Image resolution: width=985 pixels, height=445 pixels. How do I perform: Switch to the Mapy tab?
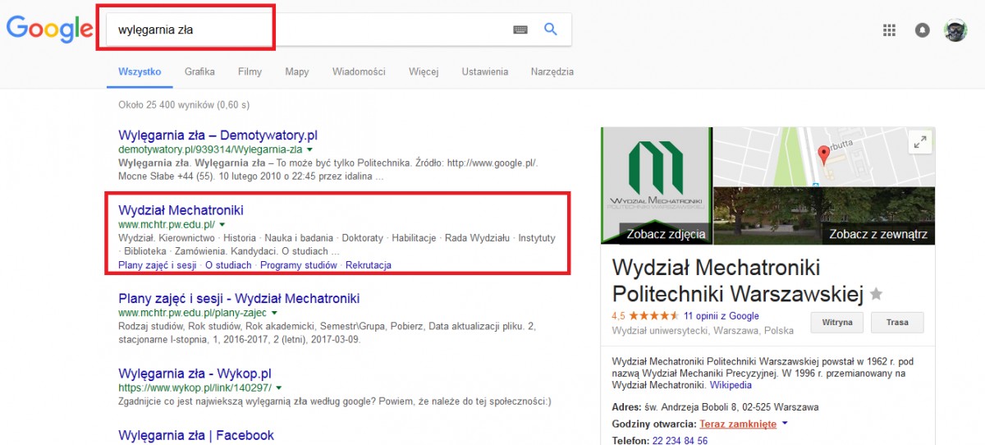297,71
